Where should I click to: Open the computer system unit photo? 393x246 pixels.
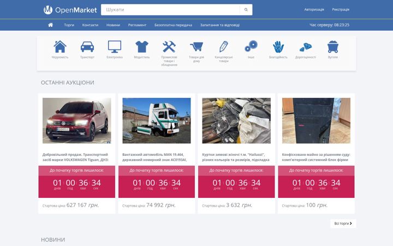316,121
